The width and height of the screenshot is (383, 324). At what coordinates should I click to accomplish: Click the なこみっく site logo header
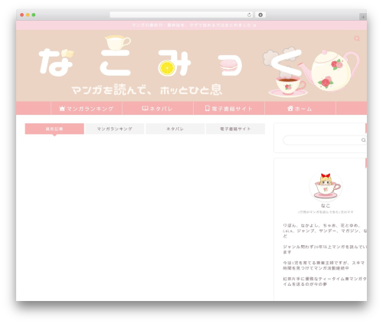191,66
